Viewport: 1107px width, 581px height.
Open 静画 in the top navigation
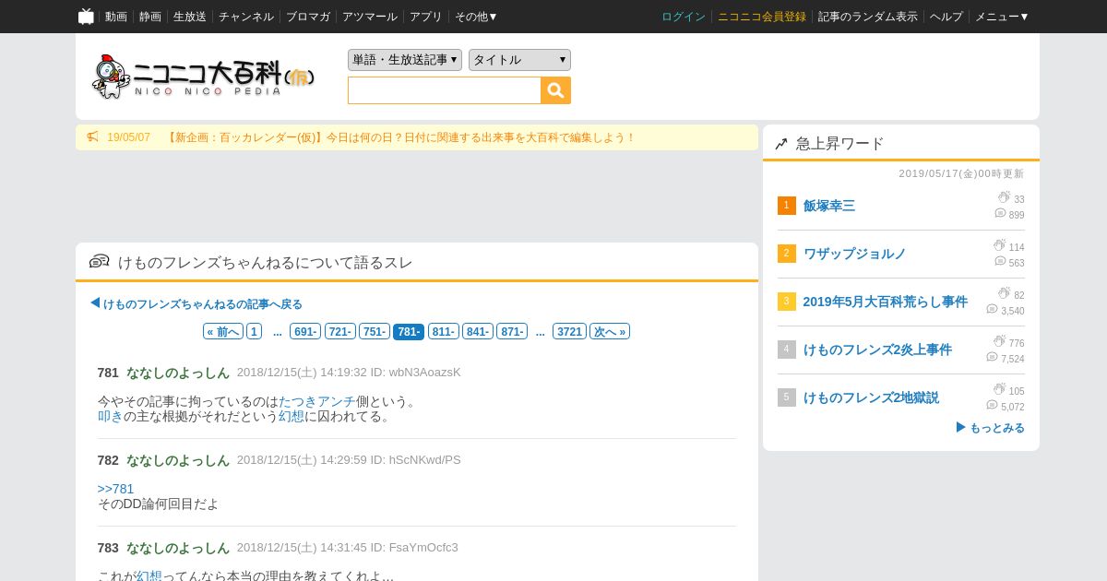(x=150, y=17)
